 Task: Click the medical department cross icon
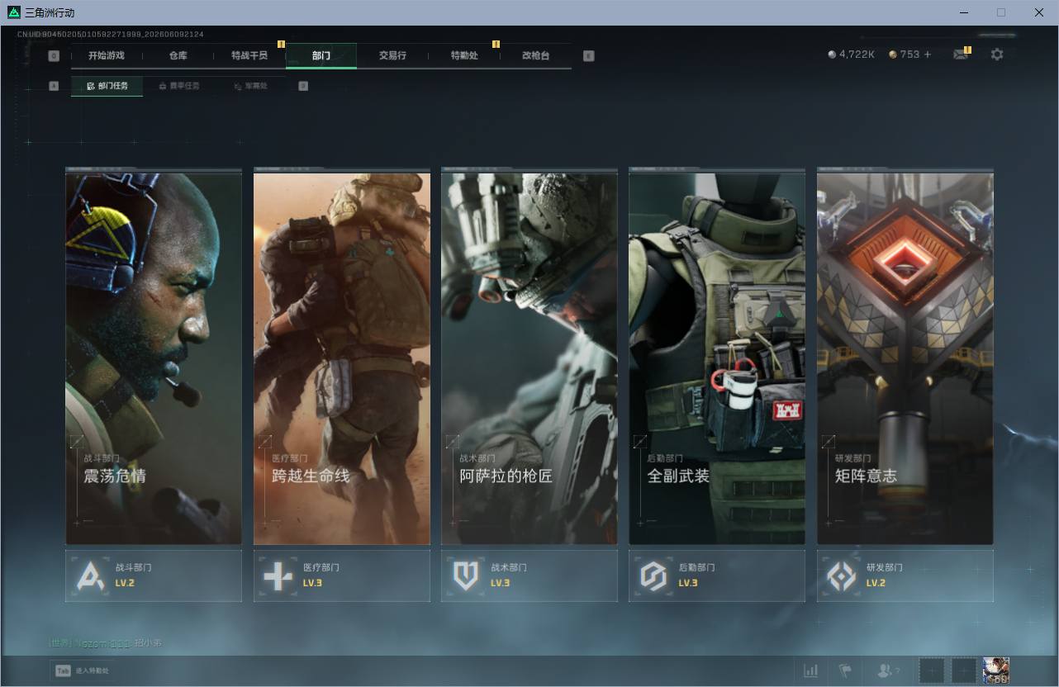point(278,576)
